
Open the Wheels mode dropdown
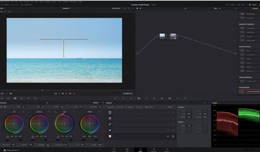(97, 103)
